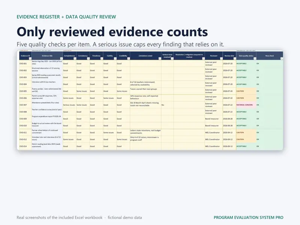Click the 'Some issues' validity cell for EVD-006
300x225 pixels.
[x=109, y=98]
